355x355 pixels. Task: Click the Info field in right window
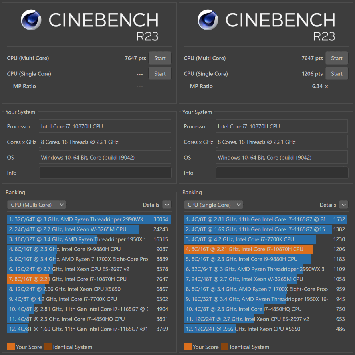[282, 173]
